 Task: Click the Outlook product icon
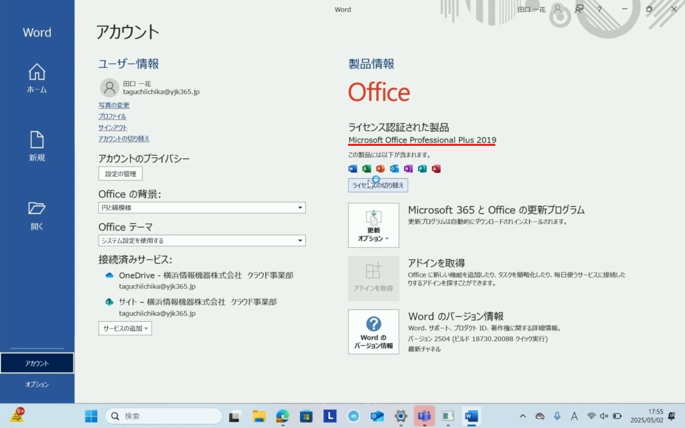(x=394, y=169)
